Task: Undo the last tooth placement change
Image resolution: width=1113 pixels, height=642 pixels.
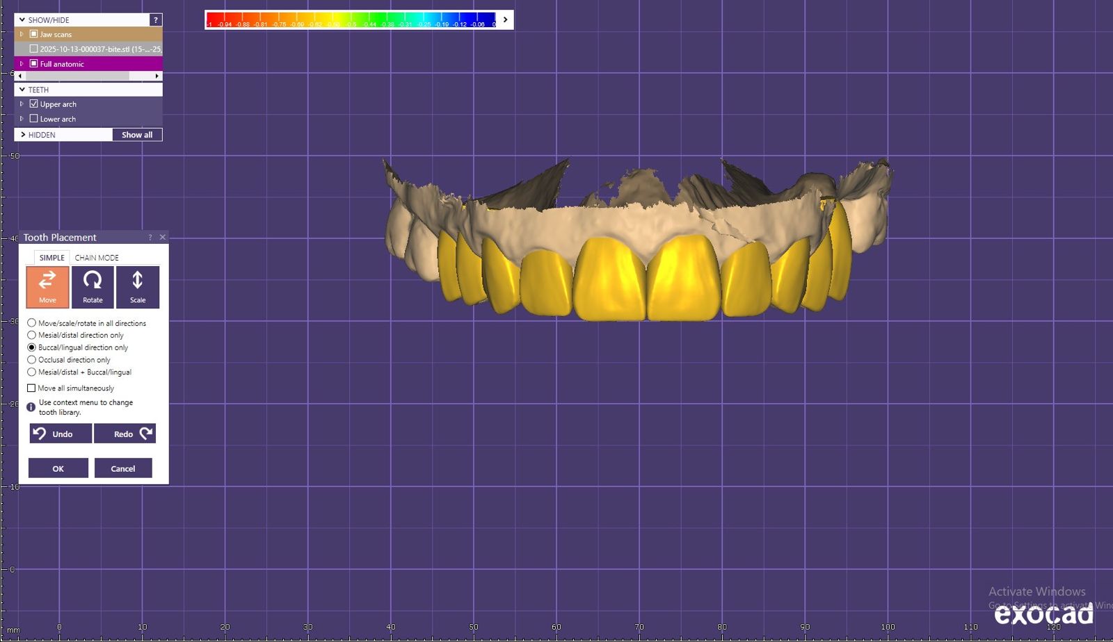Action: [61, 434]
